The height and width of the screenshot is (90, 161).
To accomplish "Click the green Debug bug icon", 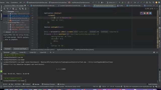I will (123, 2).
